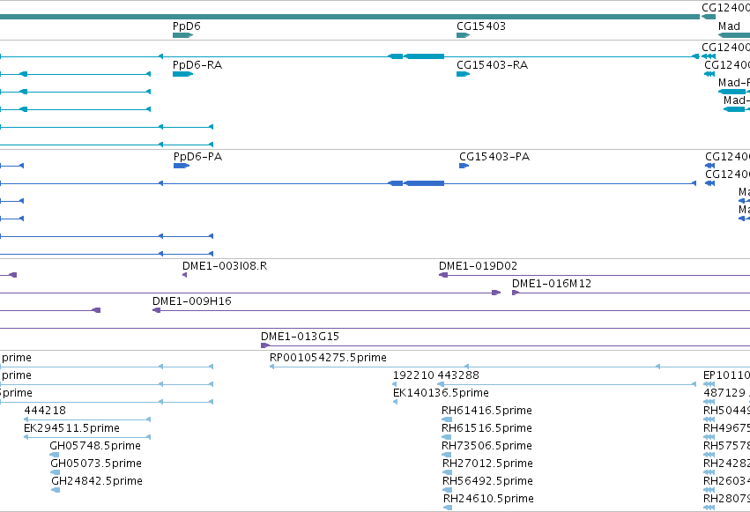Select the GH05748.5prime EST label
Screen dimensions: 750x512
point(95,446)
